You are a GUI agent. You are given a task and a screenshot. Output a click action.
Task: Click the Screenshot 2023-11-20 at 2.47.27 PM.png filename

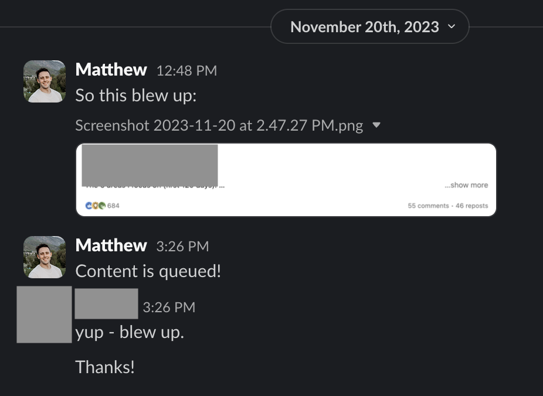click(219, 125)
